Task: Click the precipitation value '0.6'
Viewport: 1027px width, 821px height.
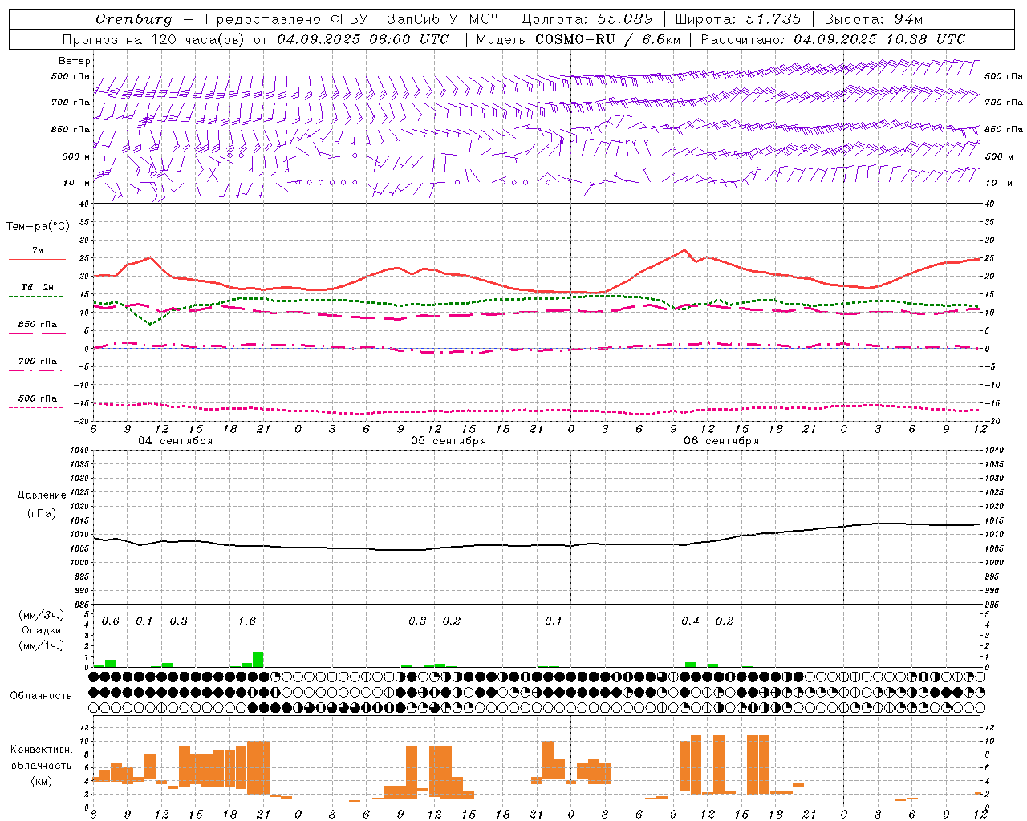Action: click(x=111, y=621)
